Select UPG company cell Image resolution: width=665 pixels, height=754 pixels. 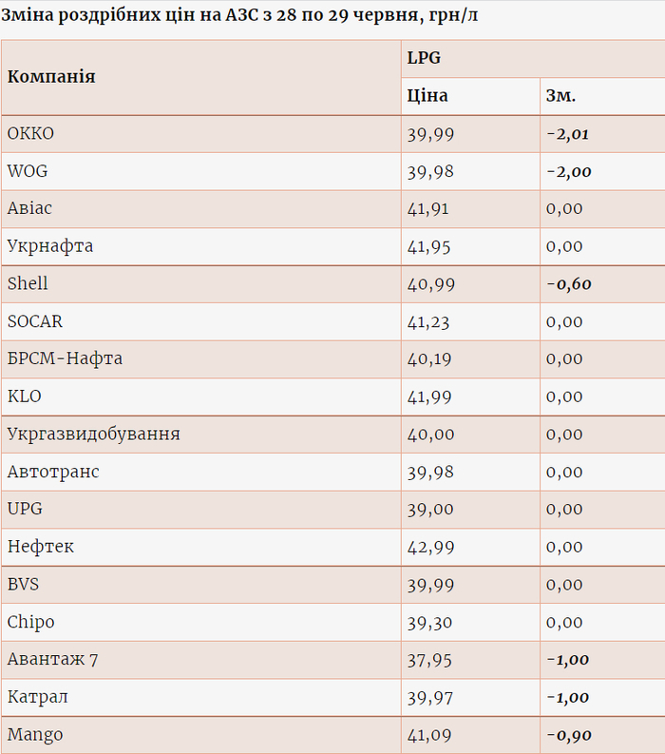pyautogui.click(x=25, y=510)
